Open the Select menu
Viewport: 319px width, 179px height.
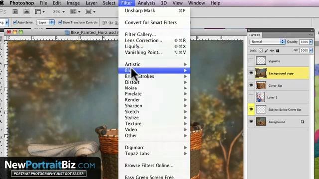tap(109, 3)
